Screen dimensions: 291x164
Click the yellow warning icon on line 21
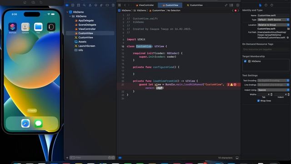click(x=231, y=85)
